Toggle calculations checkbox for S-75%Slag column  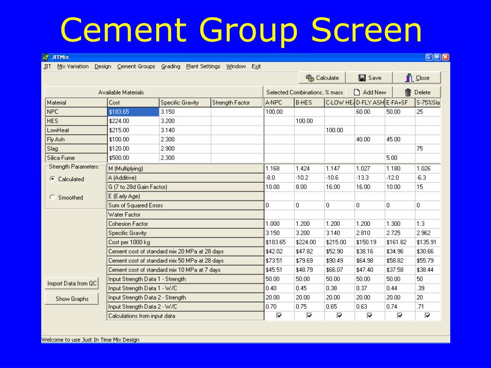[x=427, y=316]
